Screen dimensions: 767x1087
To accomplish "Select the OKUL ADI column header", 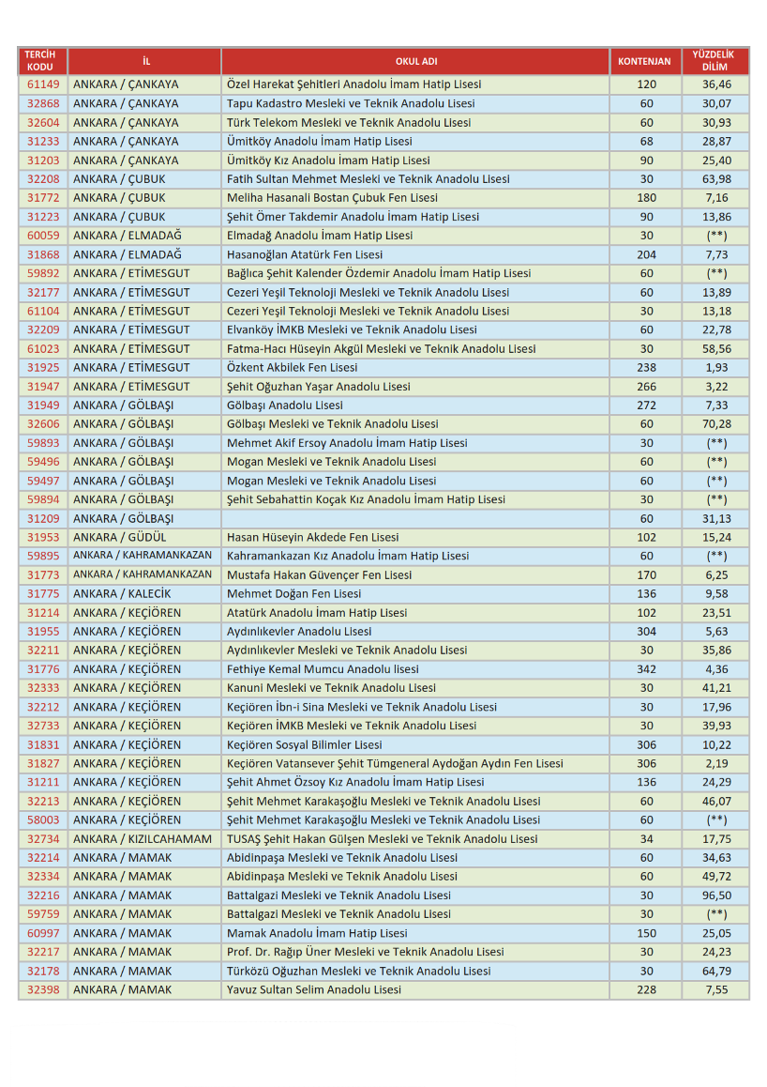I will [x=415, y=61].
